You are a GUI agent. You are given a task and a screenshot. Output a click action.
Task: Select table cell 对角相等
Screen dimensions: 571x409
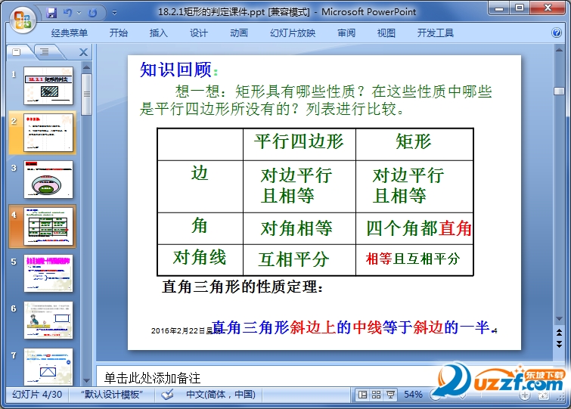pyautogui.click(x=299, y=228)
